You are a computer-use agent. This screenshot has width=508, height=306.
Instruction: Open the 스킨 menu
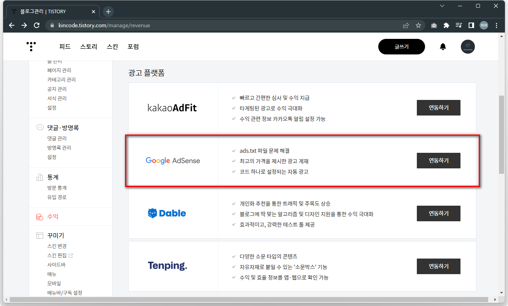tap(112, 47)
